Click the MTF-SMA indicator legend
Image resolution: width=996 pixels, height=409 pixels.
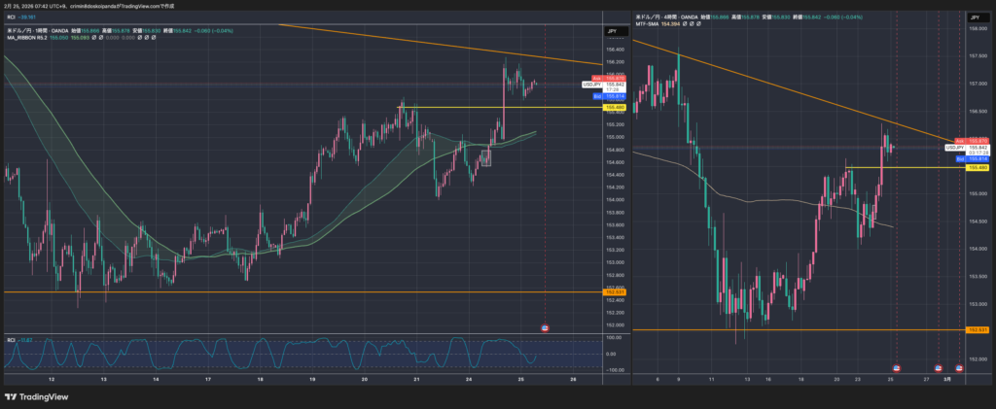(652, 26)
